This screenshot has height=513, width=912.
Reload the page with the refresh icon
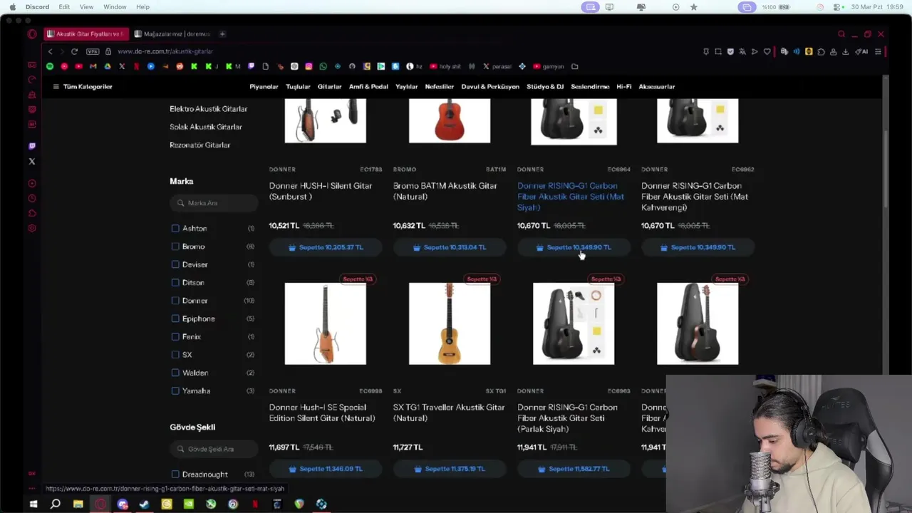pos(74,51)
